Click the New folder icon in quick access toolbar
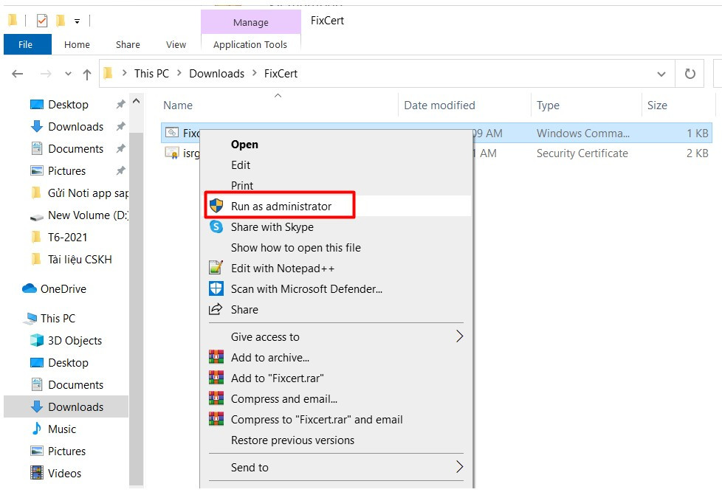 (61, 21)
